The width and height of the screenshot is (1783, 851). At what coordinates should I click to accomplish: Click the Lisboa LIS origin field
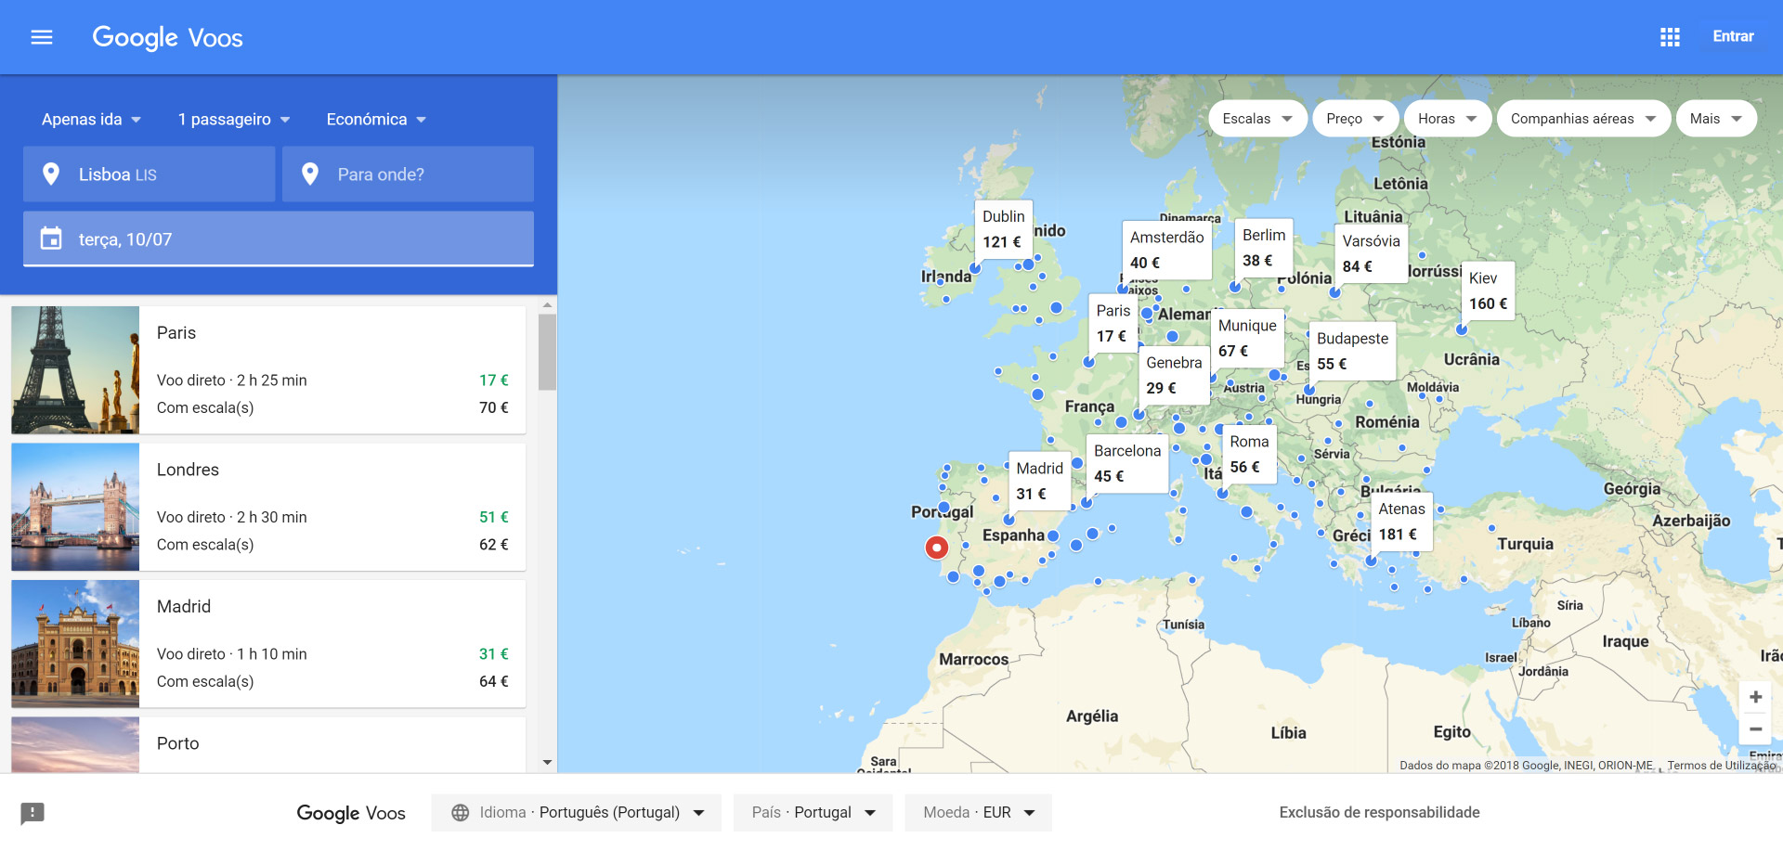(150, 174)
